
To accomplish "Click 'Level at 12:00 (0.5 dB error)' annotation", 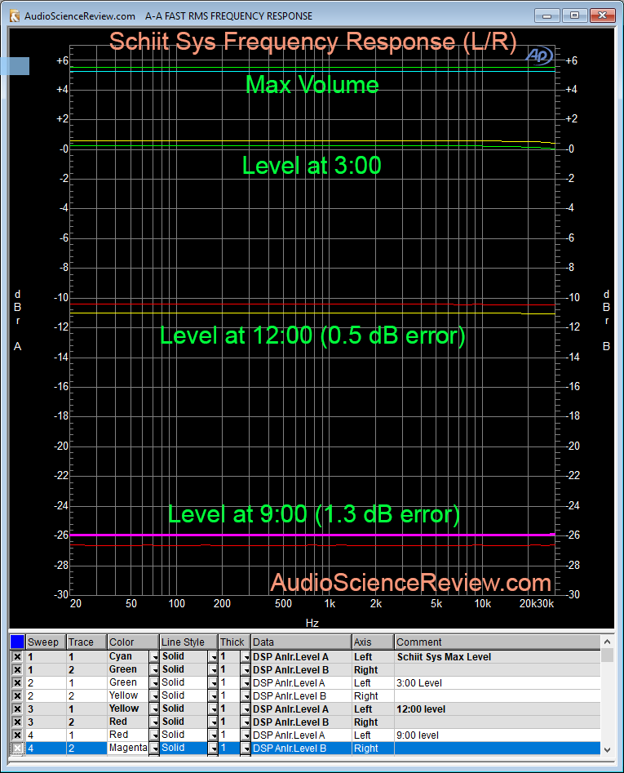I will [312, 335].
